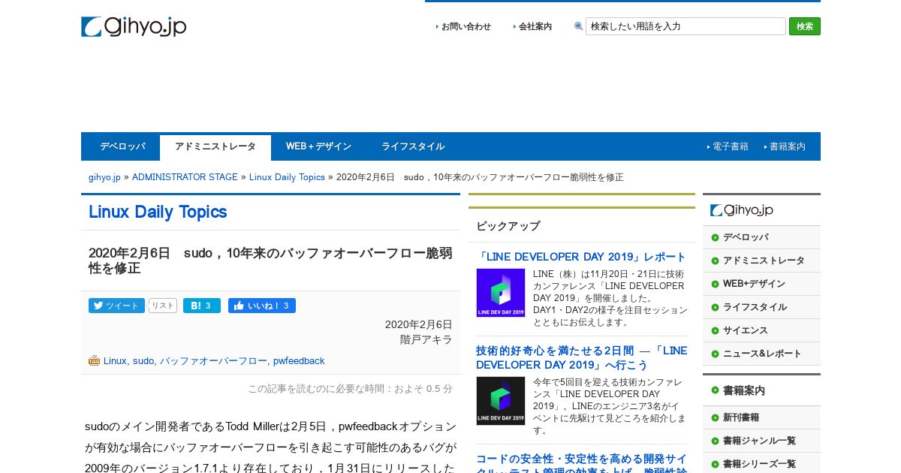Open sidebar サイエンス link
The width and height of the screenshot is (901, 473).
(x=746, y=330)
